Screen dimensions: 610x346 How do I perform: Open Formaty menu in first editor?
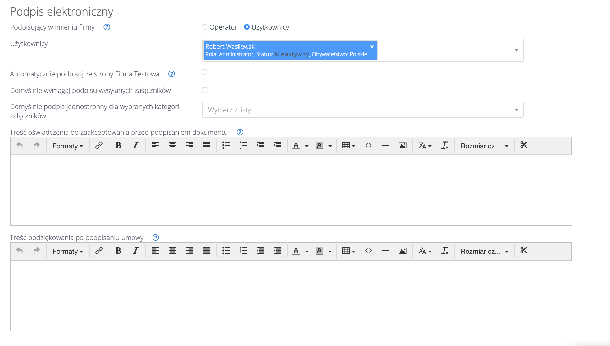[68, 146]
